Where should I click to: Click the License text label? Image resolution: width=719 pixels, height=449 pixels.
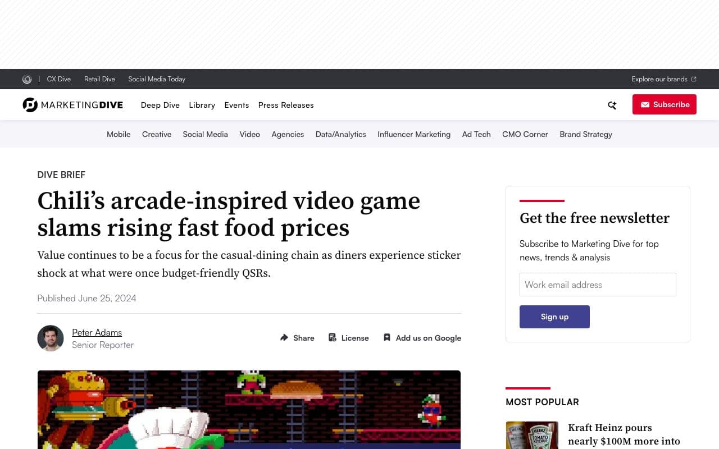355,338
